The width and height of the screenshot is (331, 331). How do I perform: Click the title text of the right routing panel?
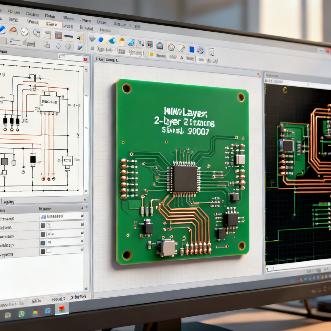pos(272,75)
